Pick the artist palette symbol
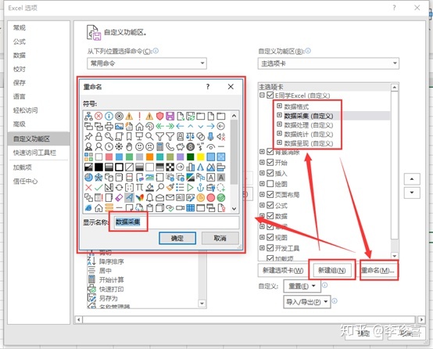The image size is (433, 349). [x=149, y=127]
